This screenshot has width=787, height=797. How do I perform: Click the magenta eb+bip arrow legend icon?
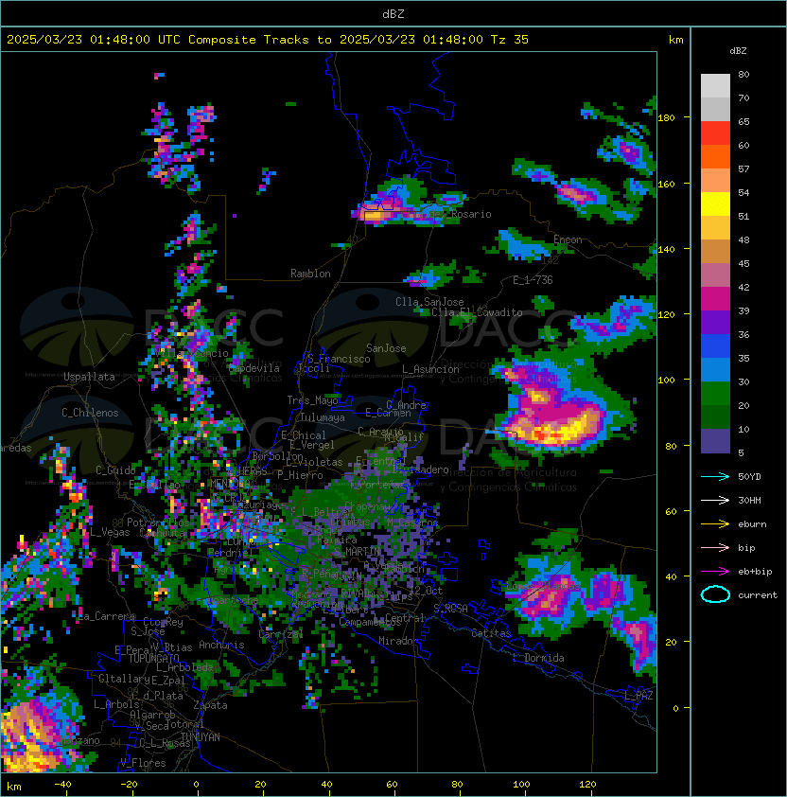point(715,572)
